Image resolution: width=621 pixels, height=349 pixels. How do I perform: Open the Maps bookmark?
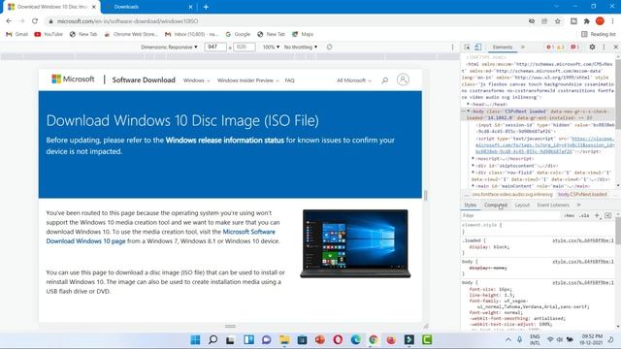[303, 34]
